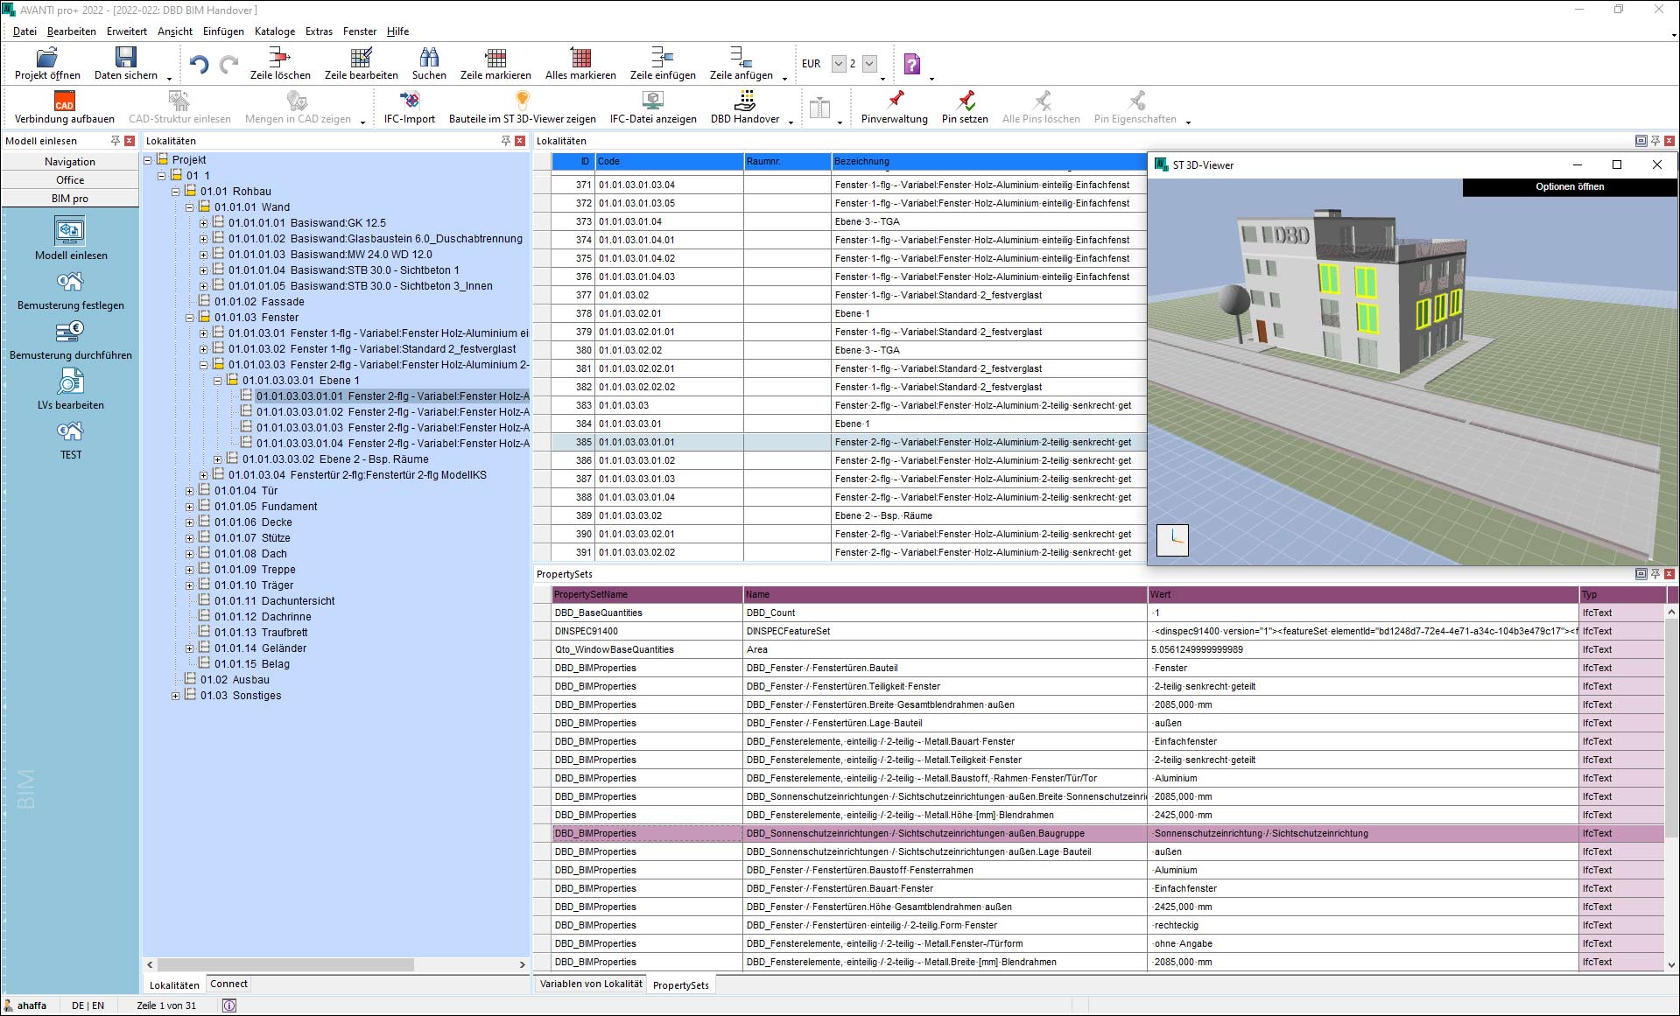This screenshot has width=1680, height=1016.
Task: Select row 385 in the Lokalitäten table
Action: [x=840, y=442]
